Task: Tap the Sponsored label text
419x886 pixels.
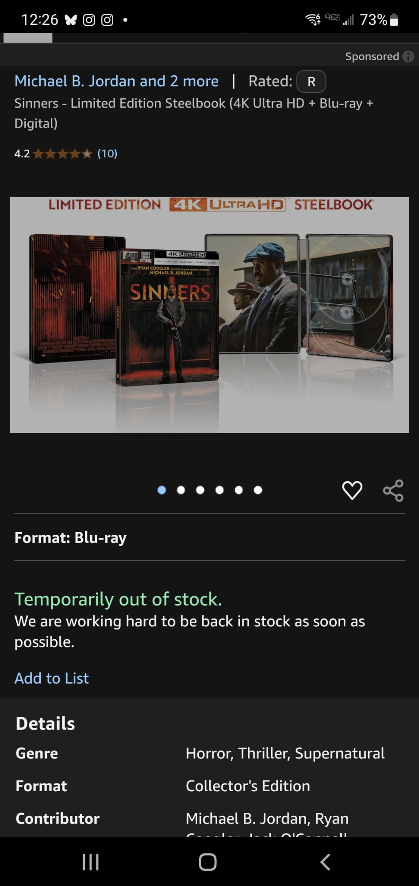Action: coord(372,56)
